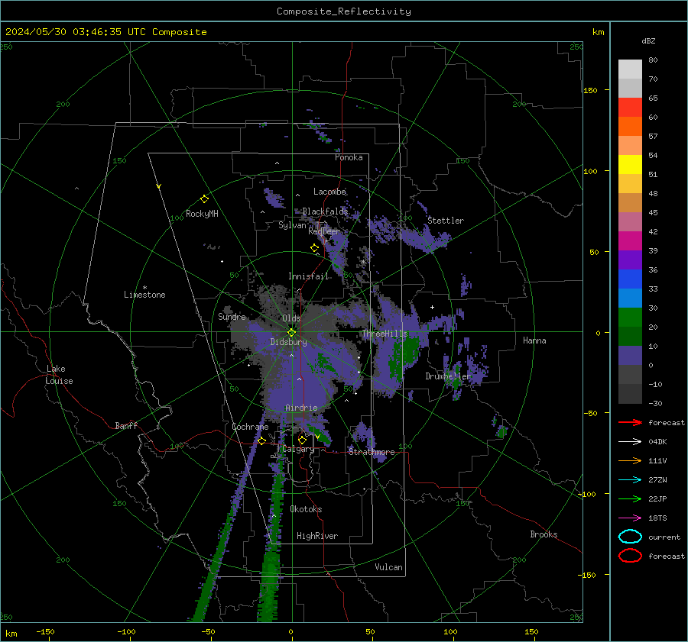Click the Vulcan city label
Image resolution: width=688 pixels, height=642 pixels.
pos(389,567)
